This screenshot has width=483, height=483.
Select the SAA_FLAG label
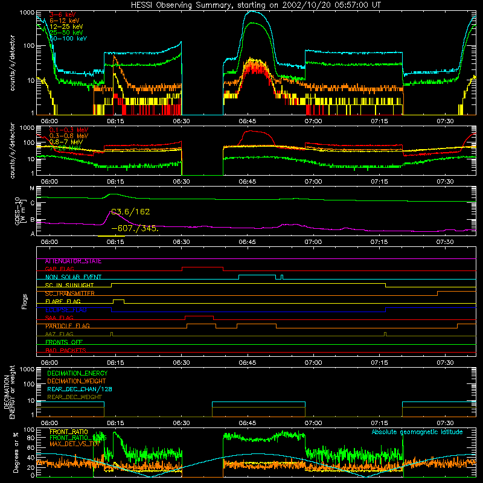coord(59,318)
